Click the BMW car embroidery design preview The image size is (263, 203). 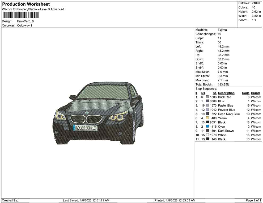pyautogui.click(x=98, y=113)
